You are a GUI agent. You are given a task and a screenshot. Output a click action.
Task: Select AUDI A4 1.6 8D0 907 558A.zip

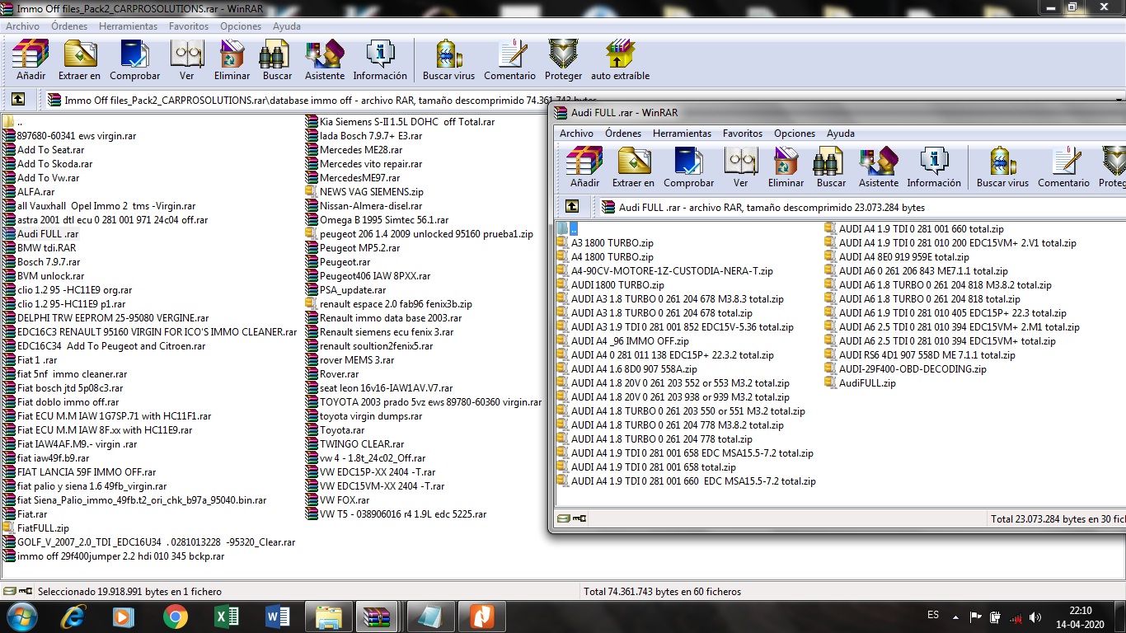pyautogui.click(x=627, y=369)
